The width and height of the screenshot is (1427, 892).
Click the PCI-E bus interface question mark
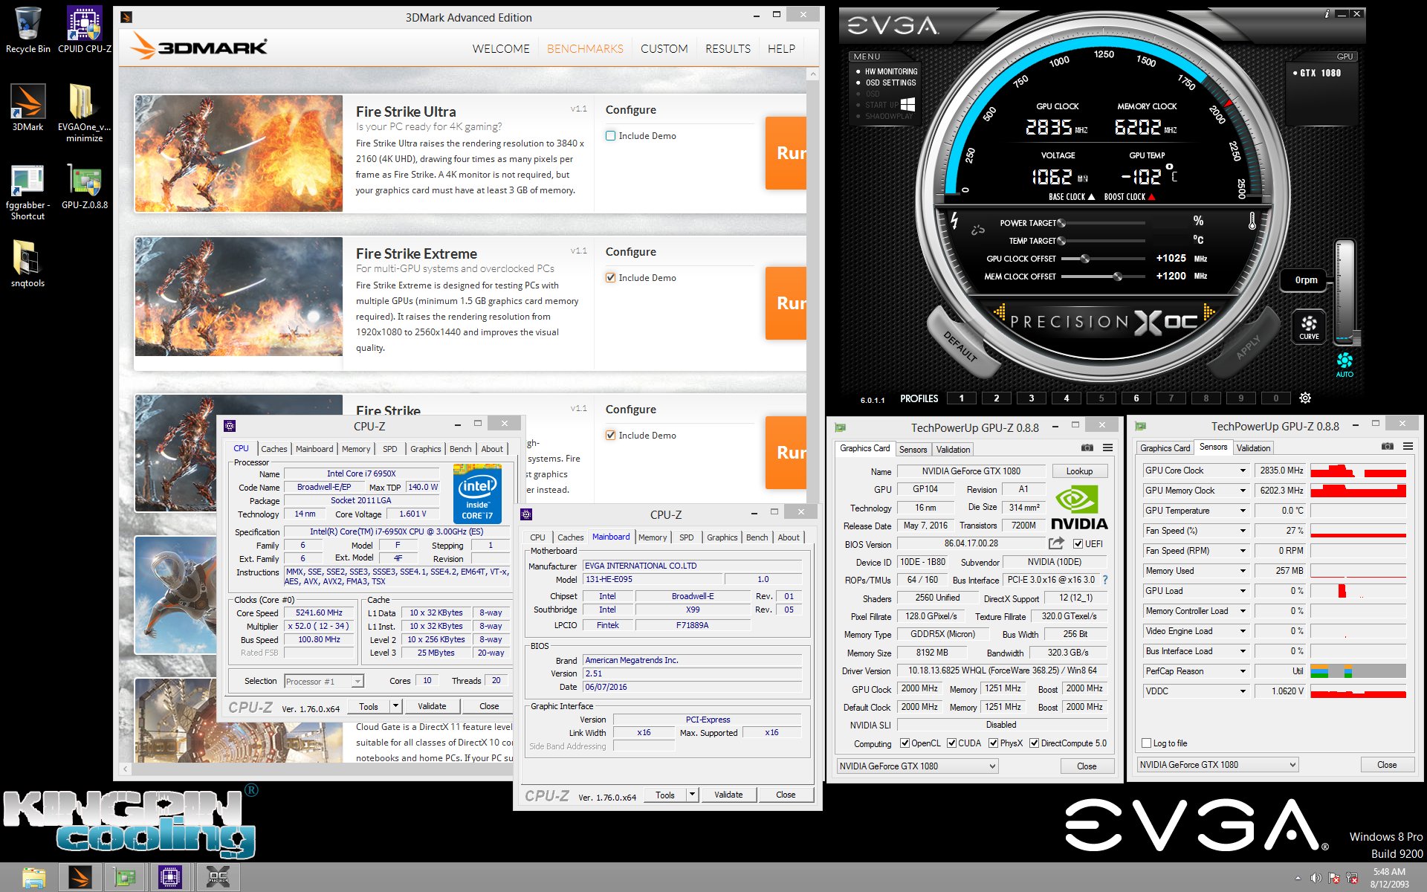1105,580
